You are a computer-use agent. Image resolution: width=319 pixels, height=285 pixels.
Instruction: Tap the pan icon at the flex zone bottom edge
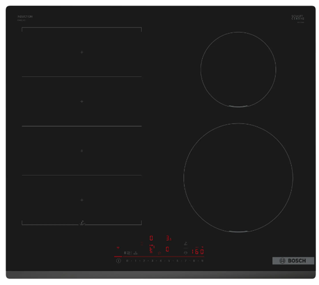tap(82, 223)
